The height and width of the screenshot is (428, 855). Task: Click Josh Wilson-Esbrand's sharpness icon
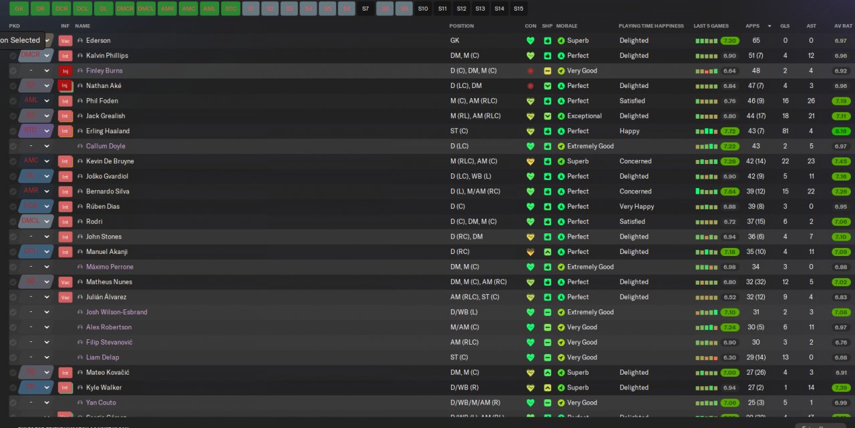(547, 312)
